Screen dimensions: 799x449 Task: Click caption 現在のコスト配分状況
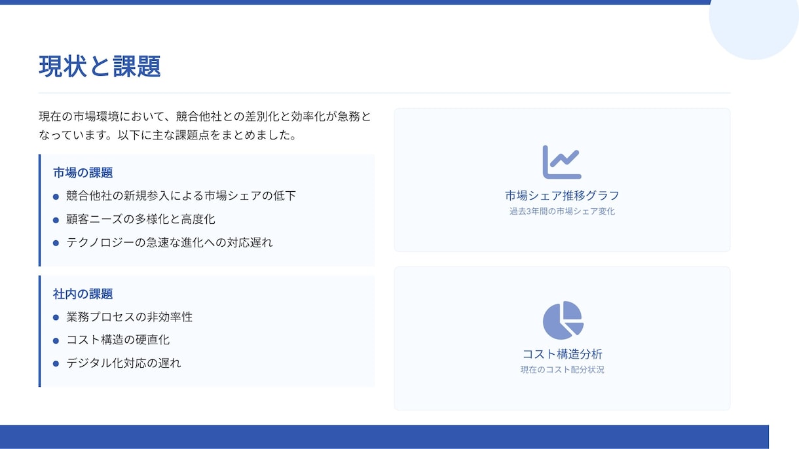pyautogui.click(x=562, y=370)
